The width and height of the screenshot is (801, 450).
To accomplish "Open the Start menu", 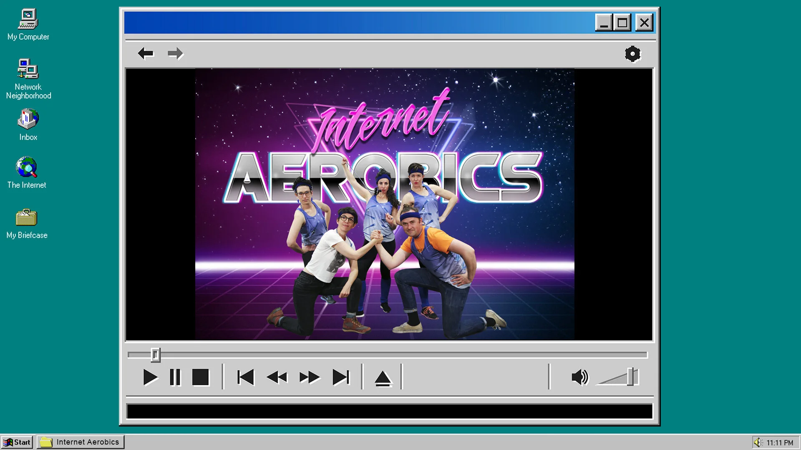I will (x=17, y=442).
